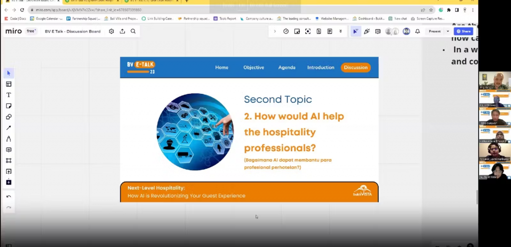Click the Second Topic heading text
This screenshot has width=511, height=247.
coord(278,99)
